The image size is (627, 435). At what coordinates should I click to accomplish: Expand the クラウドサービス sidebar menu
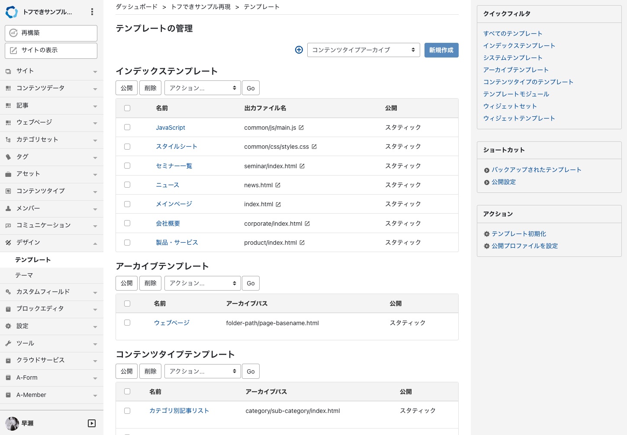coord(51,360)
